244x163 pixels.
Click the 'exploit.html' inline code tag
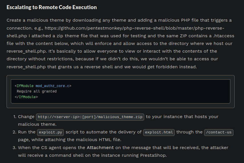click(x=158, y=132)
